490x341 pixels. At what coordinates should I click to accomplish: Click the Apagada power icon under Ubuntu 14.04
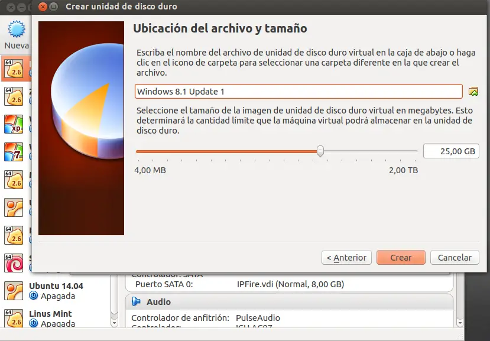[x=34, y=295]
